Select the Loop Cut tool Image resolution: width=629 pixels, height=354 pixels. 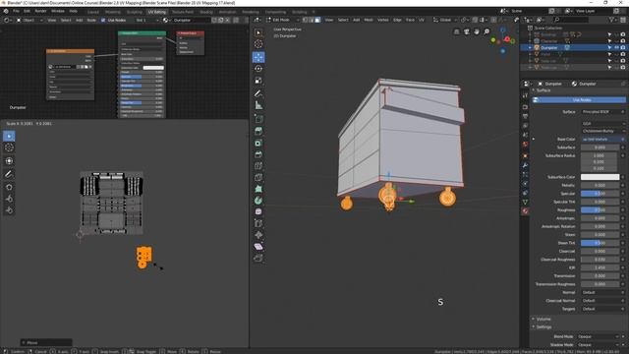pyautogui.click(x=258, y=165)
